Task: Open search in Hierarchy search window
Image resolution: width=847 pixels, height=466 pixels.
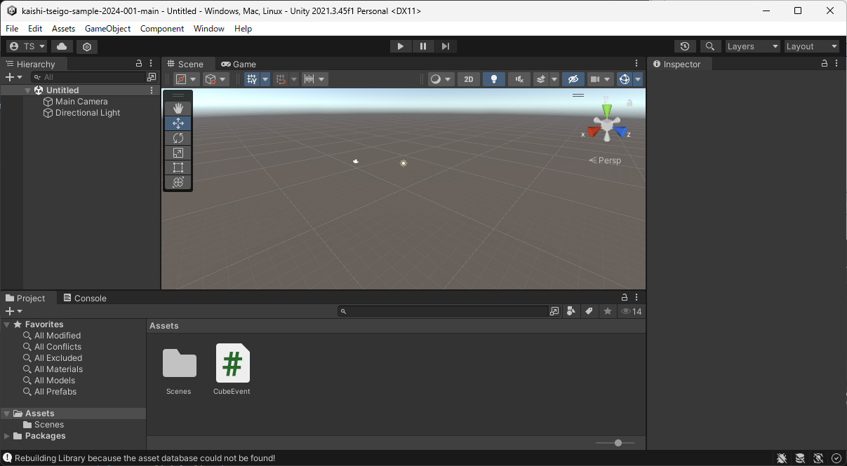Action: (152, 77)
